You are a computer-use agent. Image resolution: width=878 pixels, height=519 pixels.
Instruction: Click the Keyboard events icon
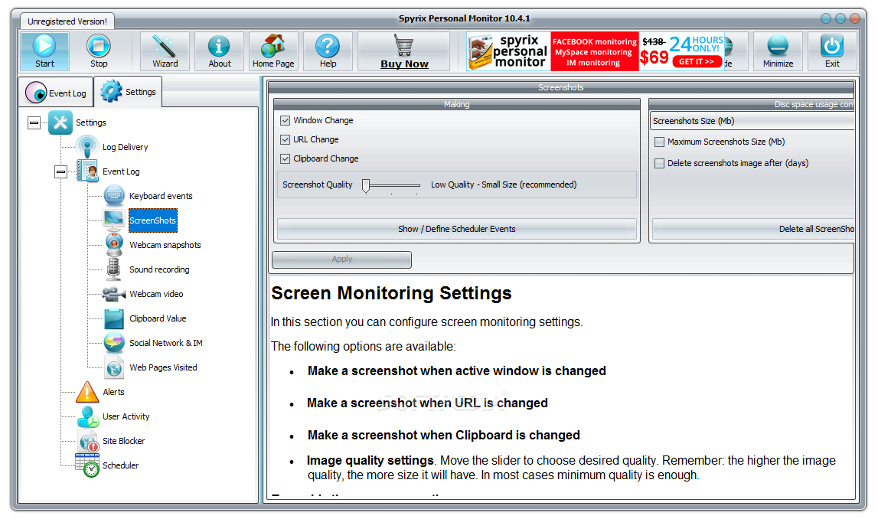pyautogui.click(x=114, y=196)
